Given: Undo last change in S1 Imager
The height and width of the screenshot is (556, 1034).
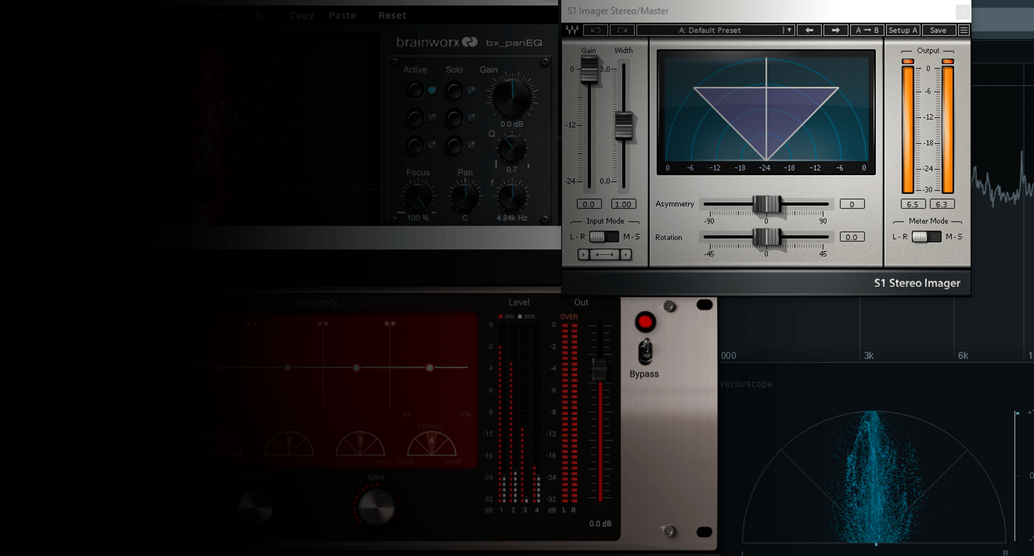Looking at the screenshot, I should (595, 30).
